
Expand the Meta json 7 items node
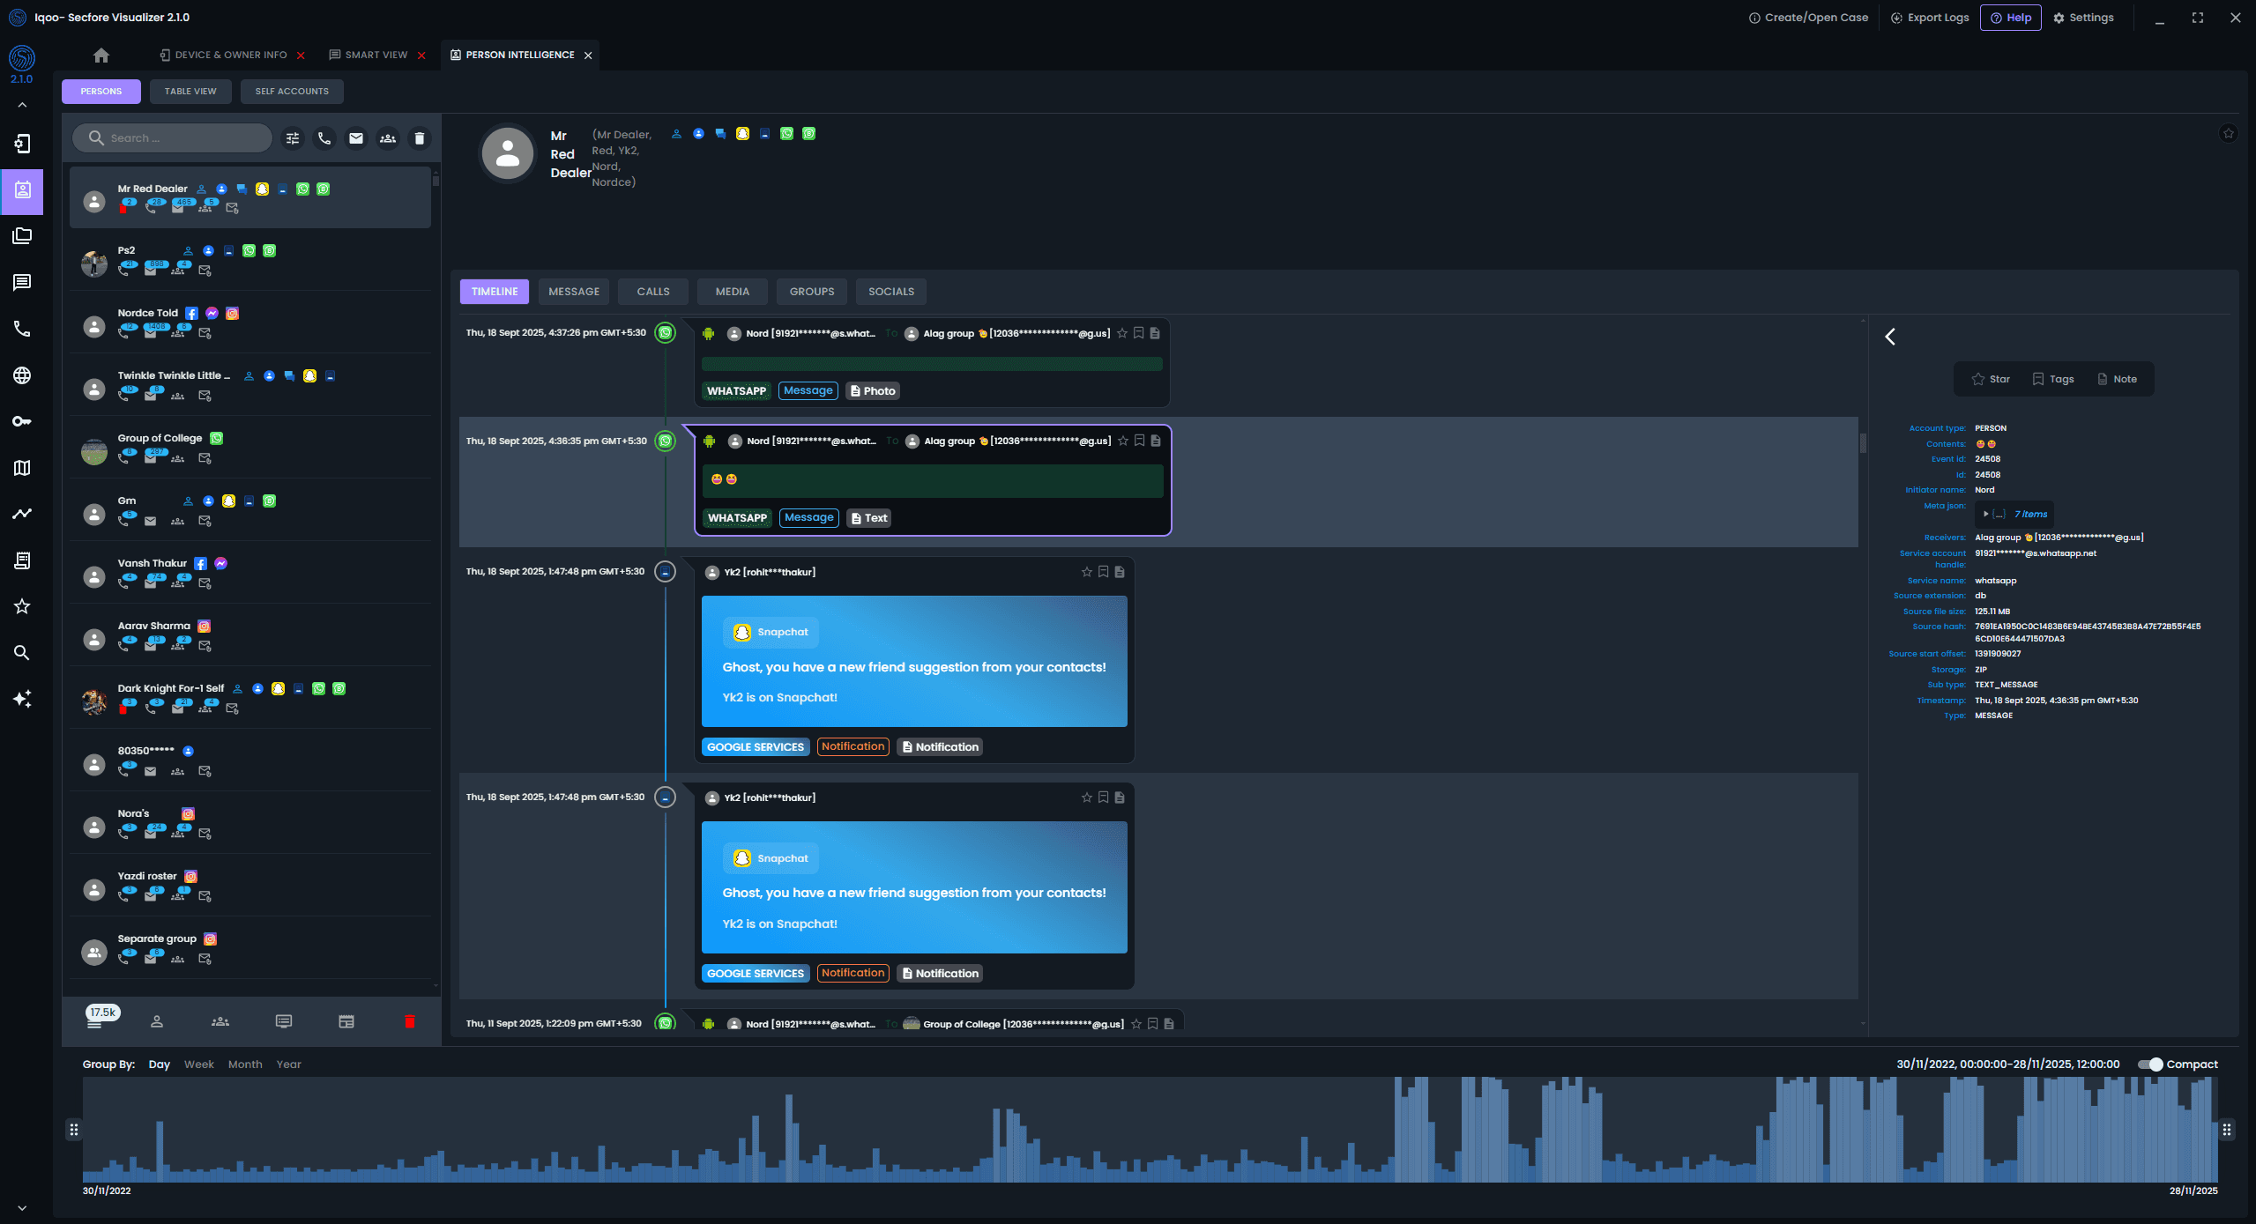point(1985,514)
